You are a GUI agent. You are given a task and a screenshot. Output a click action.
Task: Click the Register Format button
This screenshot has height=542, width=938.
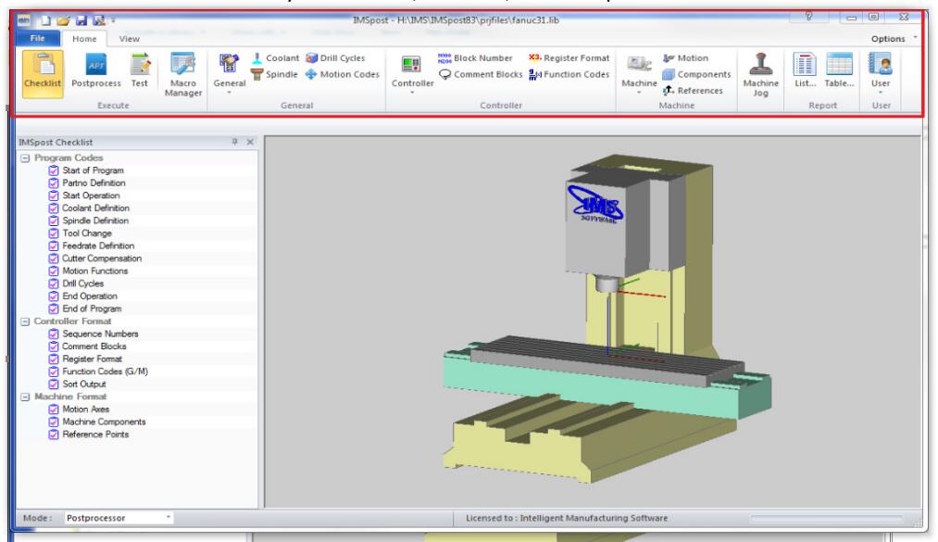[569, 57]
